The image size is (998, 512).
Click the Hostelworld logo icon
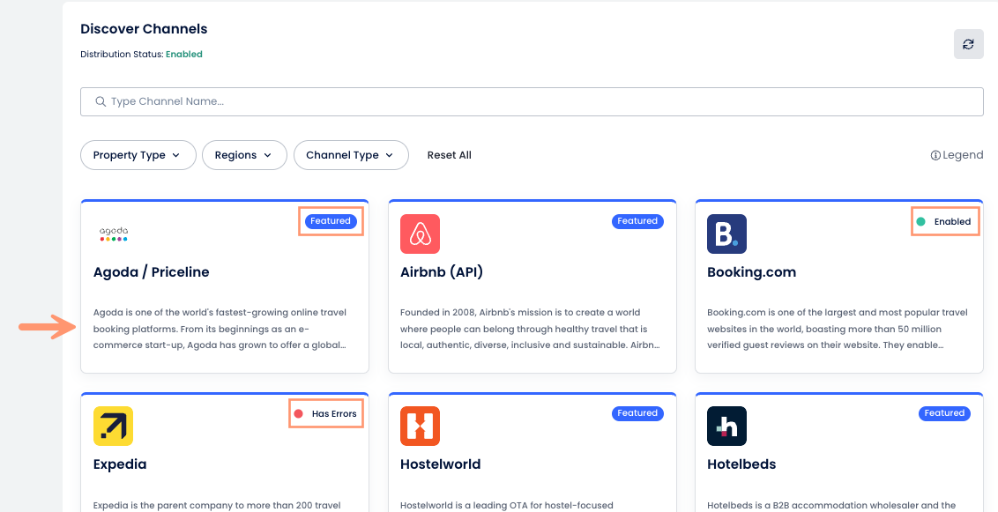[x=420, y=427]
